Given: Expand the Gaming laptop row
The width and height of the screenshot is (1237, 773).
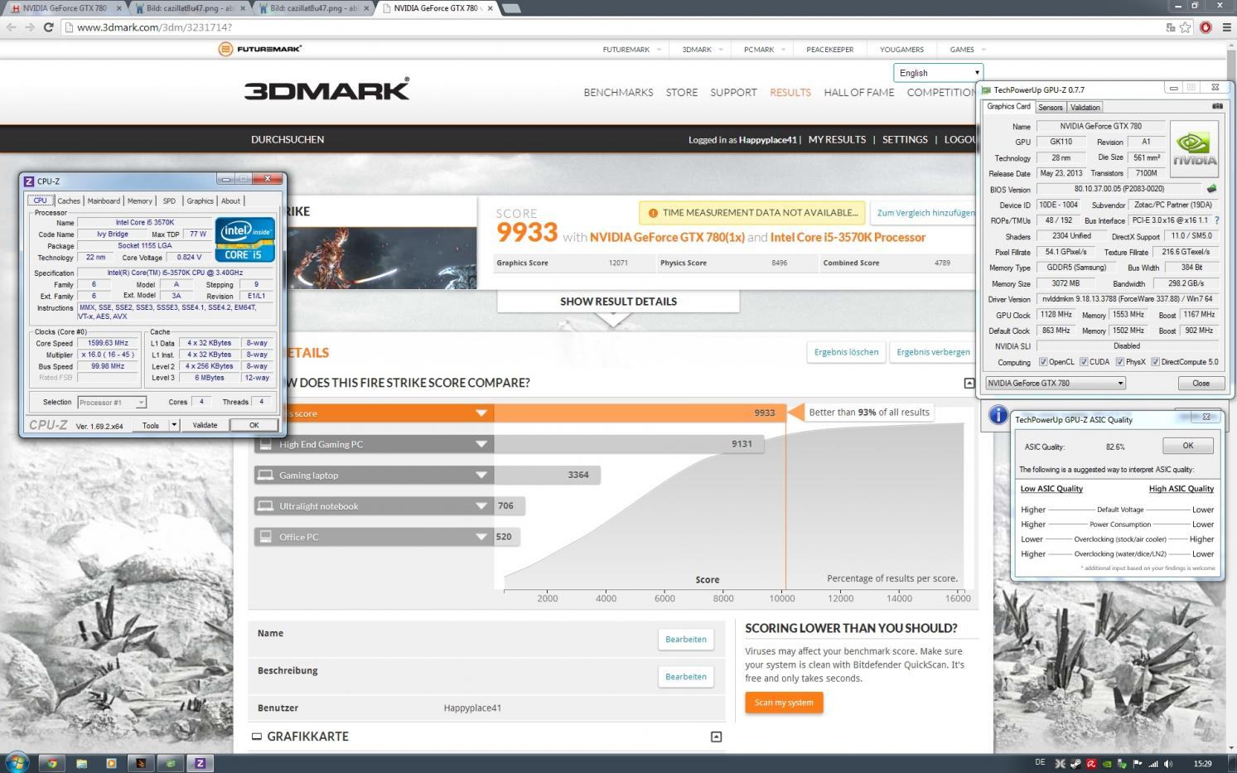Looking at the screenshot, I should click(x=481, y=475).
